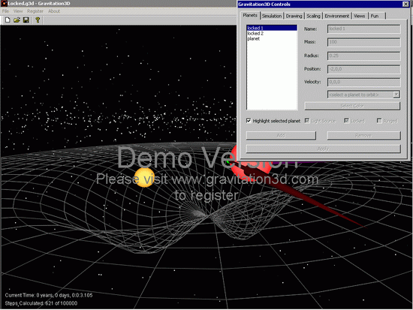413x310 pixels.
Task: Toggle the Ringed checkbox
Action: (x=379, y=121)
